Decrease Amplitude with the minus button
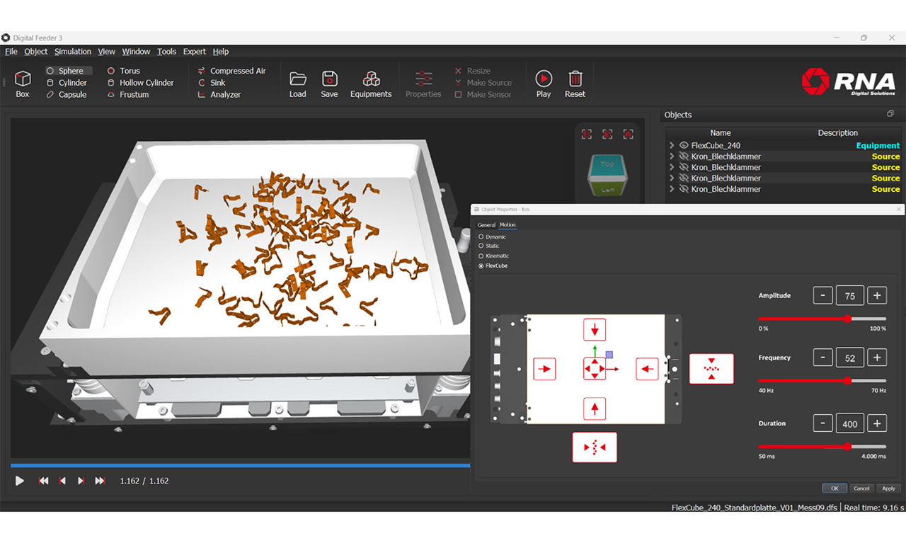906x543 pixels. tap(822, 295)
